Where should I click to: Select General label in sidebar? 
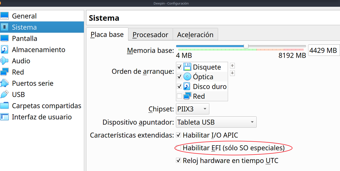coord(24,16)
